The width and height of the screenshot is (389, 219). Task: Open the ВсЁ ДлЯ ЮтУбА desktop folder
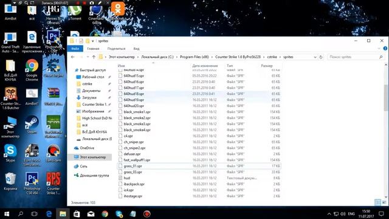(10, 71)
